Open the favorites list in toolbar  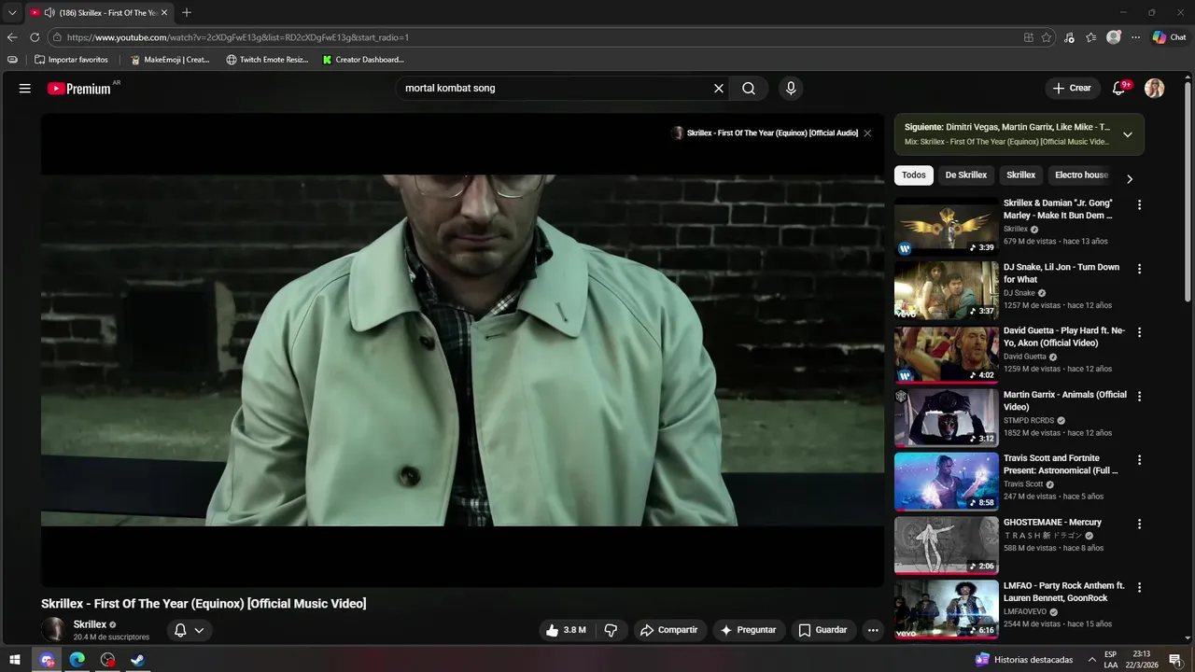click(x=1091, y=37)
